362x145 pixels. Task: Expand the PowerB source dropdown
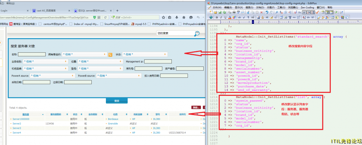tap(119, 76)
